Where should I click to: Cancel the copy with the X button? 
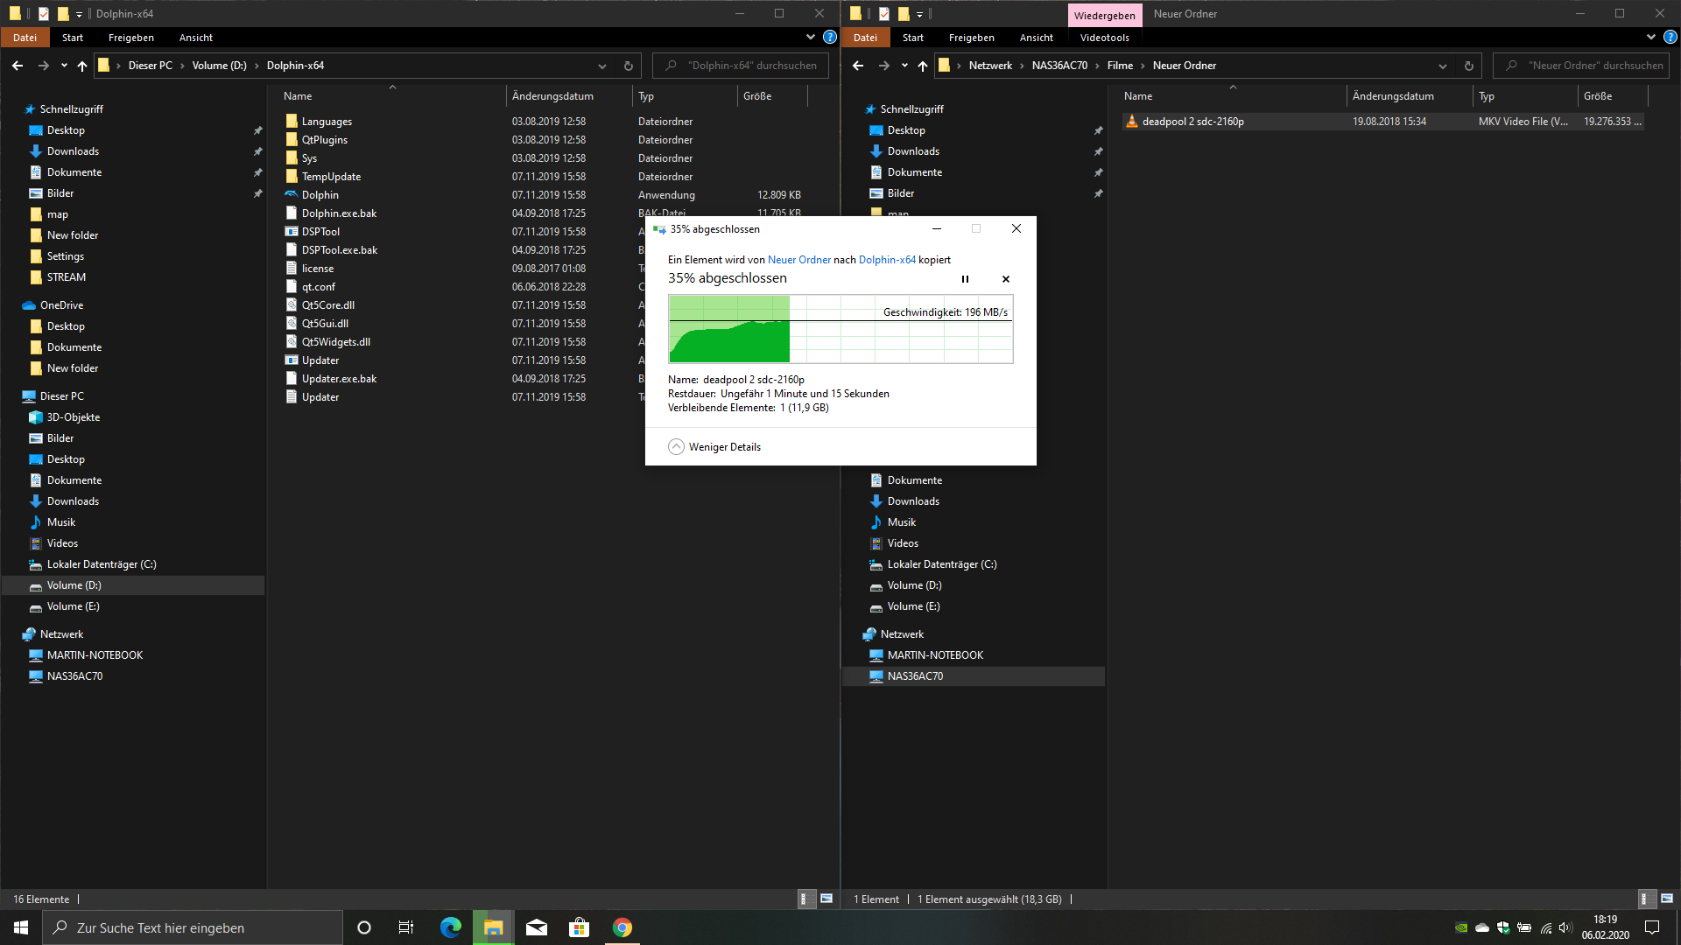[x=1005, y=279]
